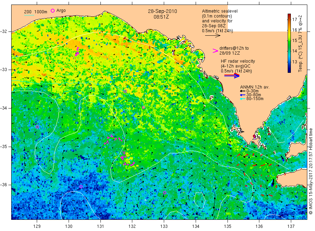Click the 'HF radar velocity' legend text
This screenshot has height=231, width=315.
[x=238, y=61]
